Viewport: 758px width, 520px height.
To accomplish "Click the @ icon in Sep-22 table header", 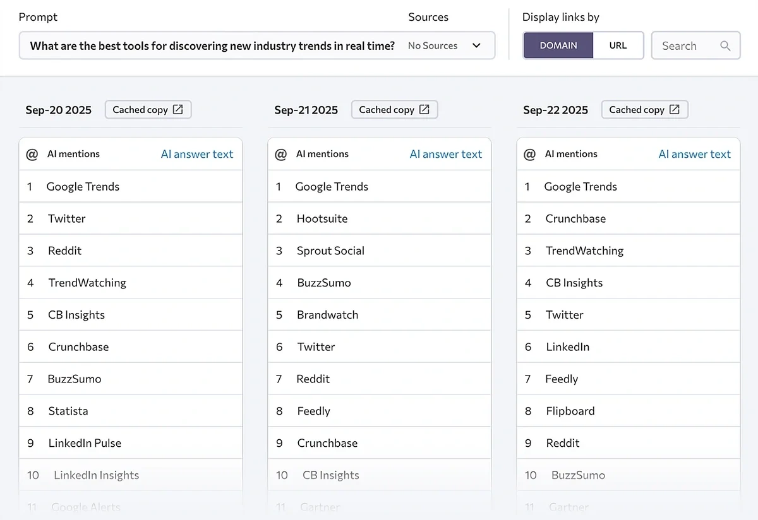I will point(530,154).
